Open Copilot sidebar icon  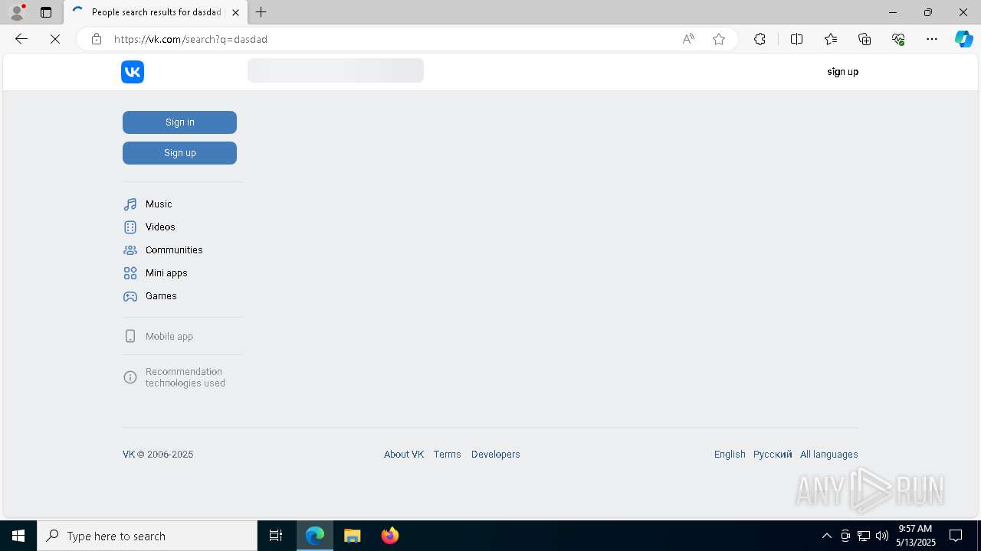[963, 39]
